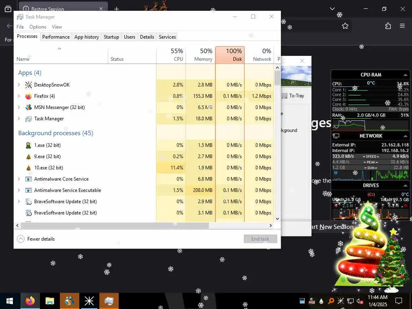The height and width of the screenshot is (309, 412).
Task: Open a new Firefox tab
Action: (116, 9)
